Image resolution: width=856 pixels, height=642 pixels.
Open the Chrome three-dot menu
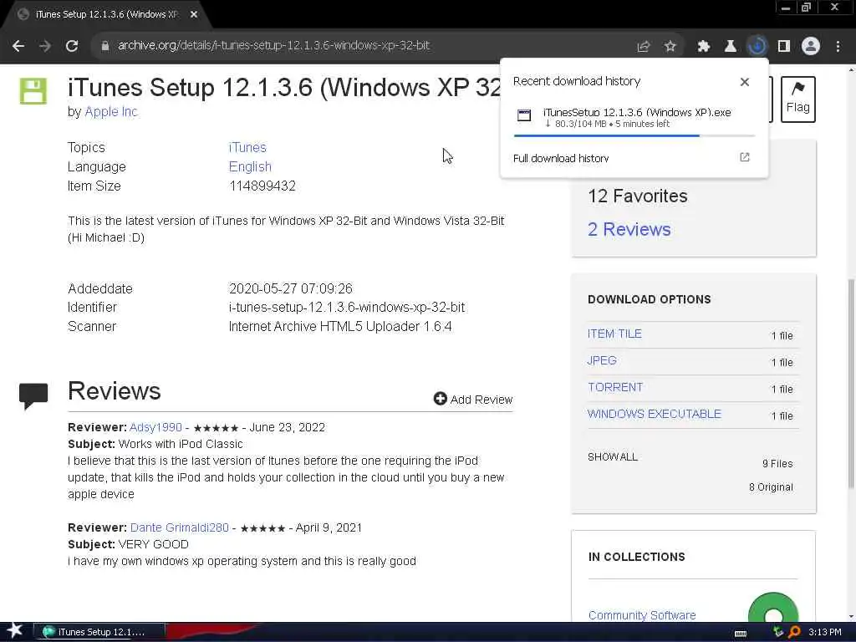click(838, 47)
